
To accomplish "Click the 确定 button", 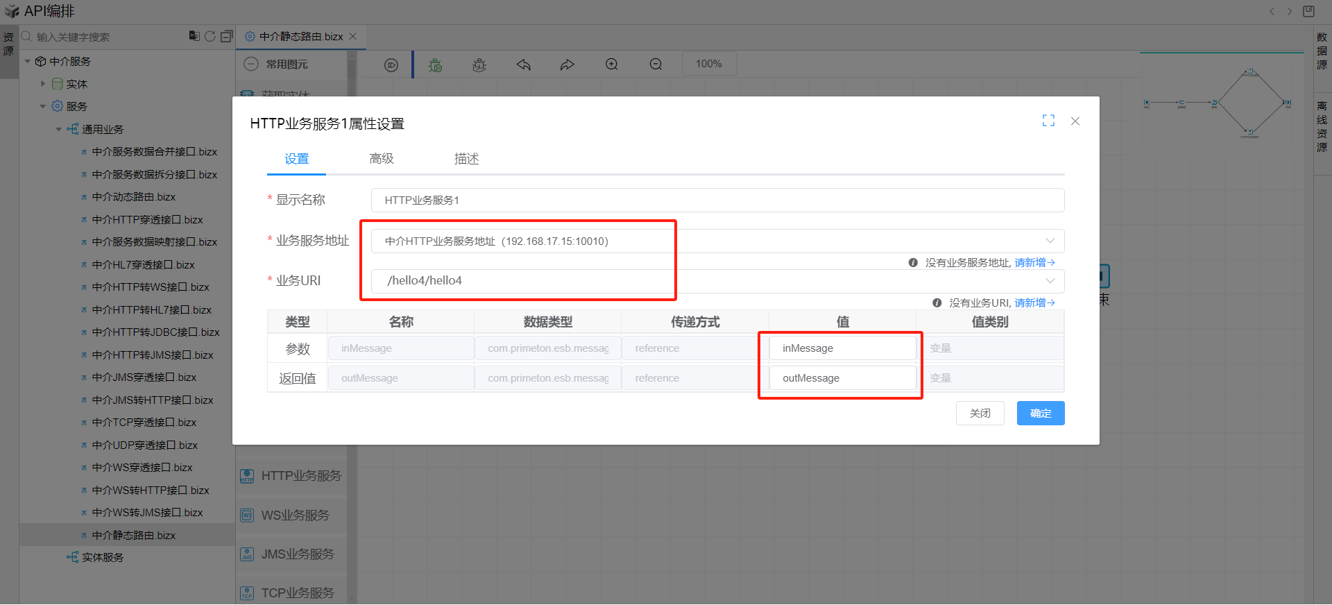I will click(x=1040, y=414).
